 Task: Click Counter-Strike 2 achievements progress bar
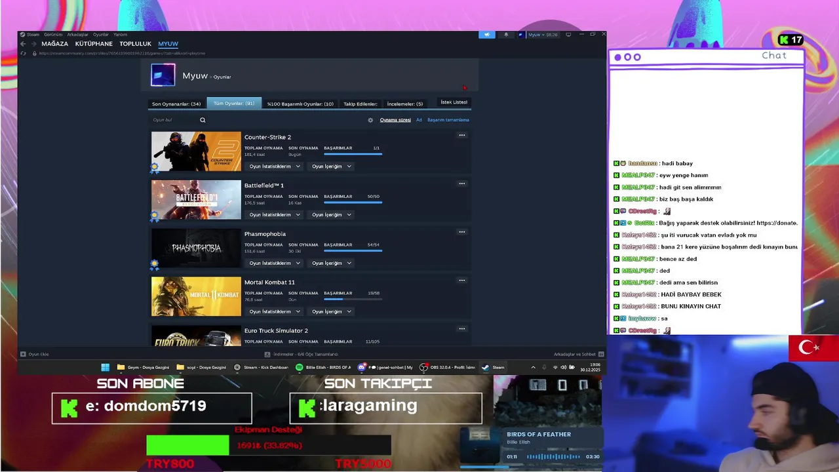click(353, 154)
